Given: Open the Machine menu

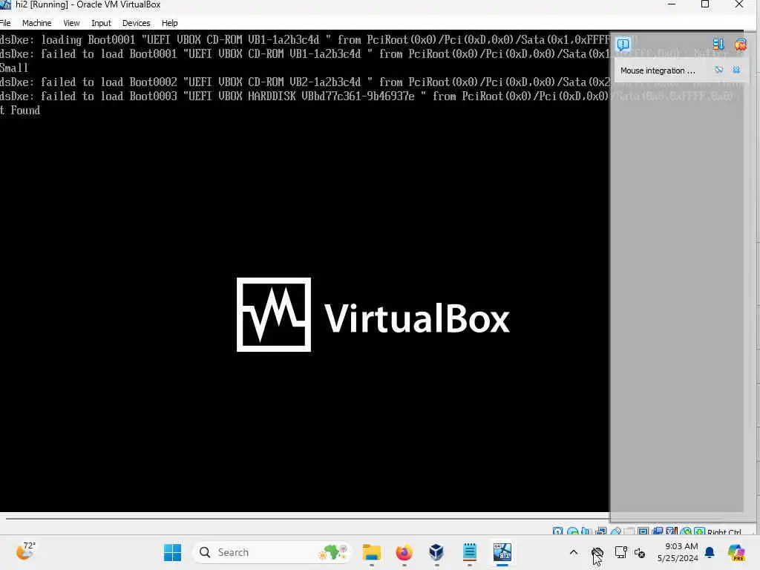Looking at the screenshot, I should click(x=37, y=23).
